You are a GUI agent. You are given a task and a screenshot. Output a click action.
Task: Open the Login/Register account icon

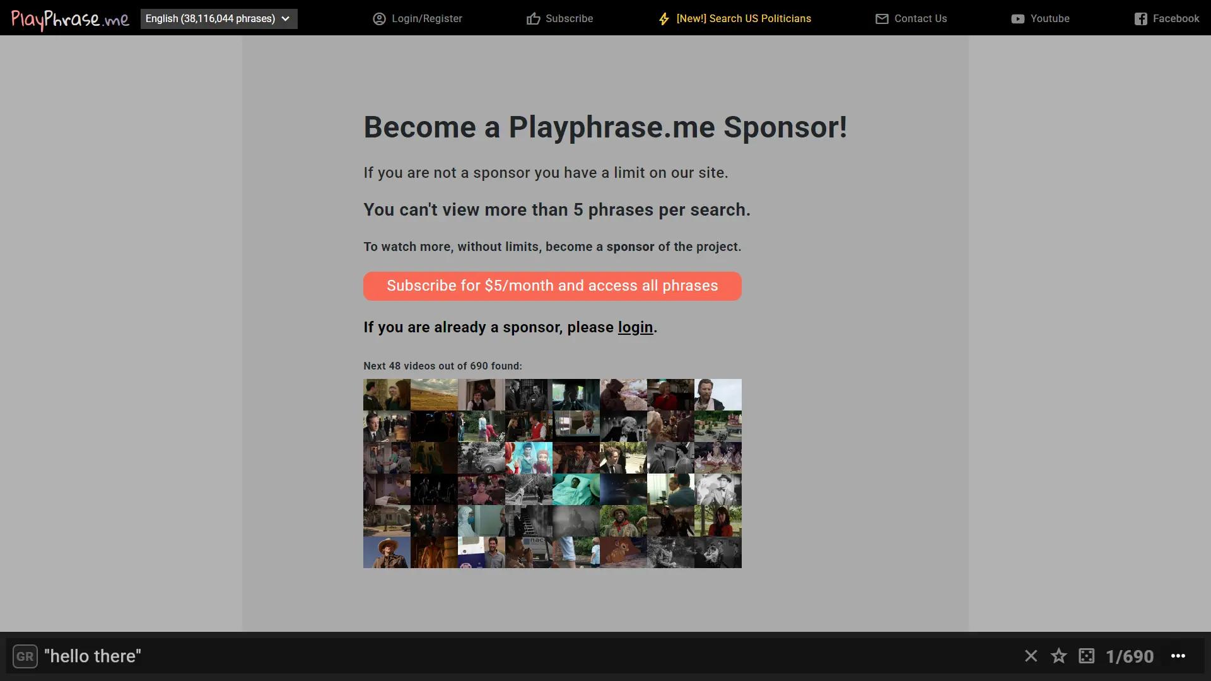click(x=378, y=18)
